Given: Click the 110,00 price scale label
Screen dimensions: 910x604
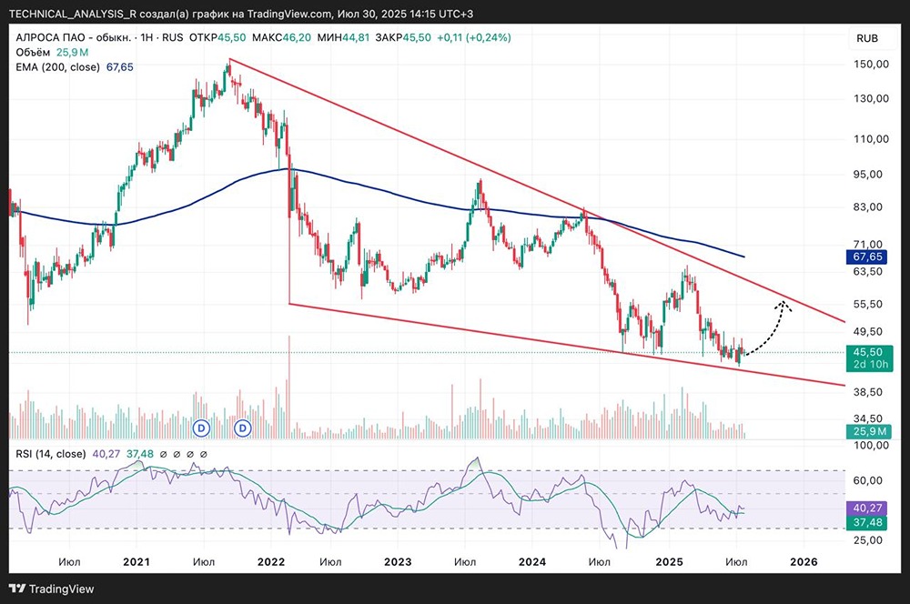Looking at the screenshot, I should [871, 138].
